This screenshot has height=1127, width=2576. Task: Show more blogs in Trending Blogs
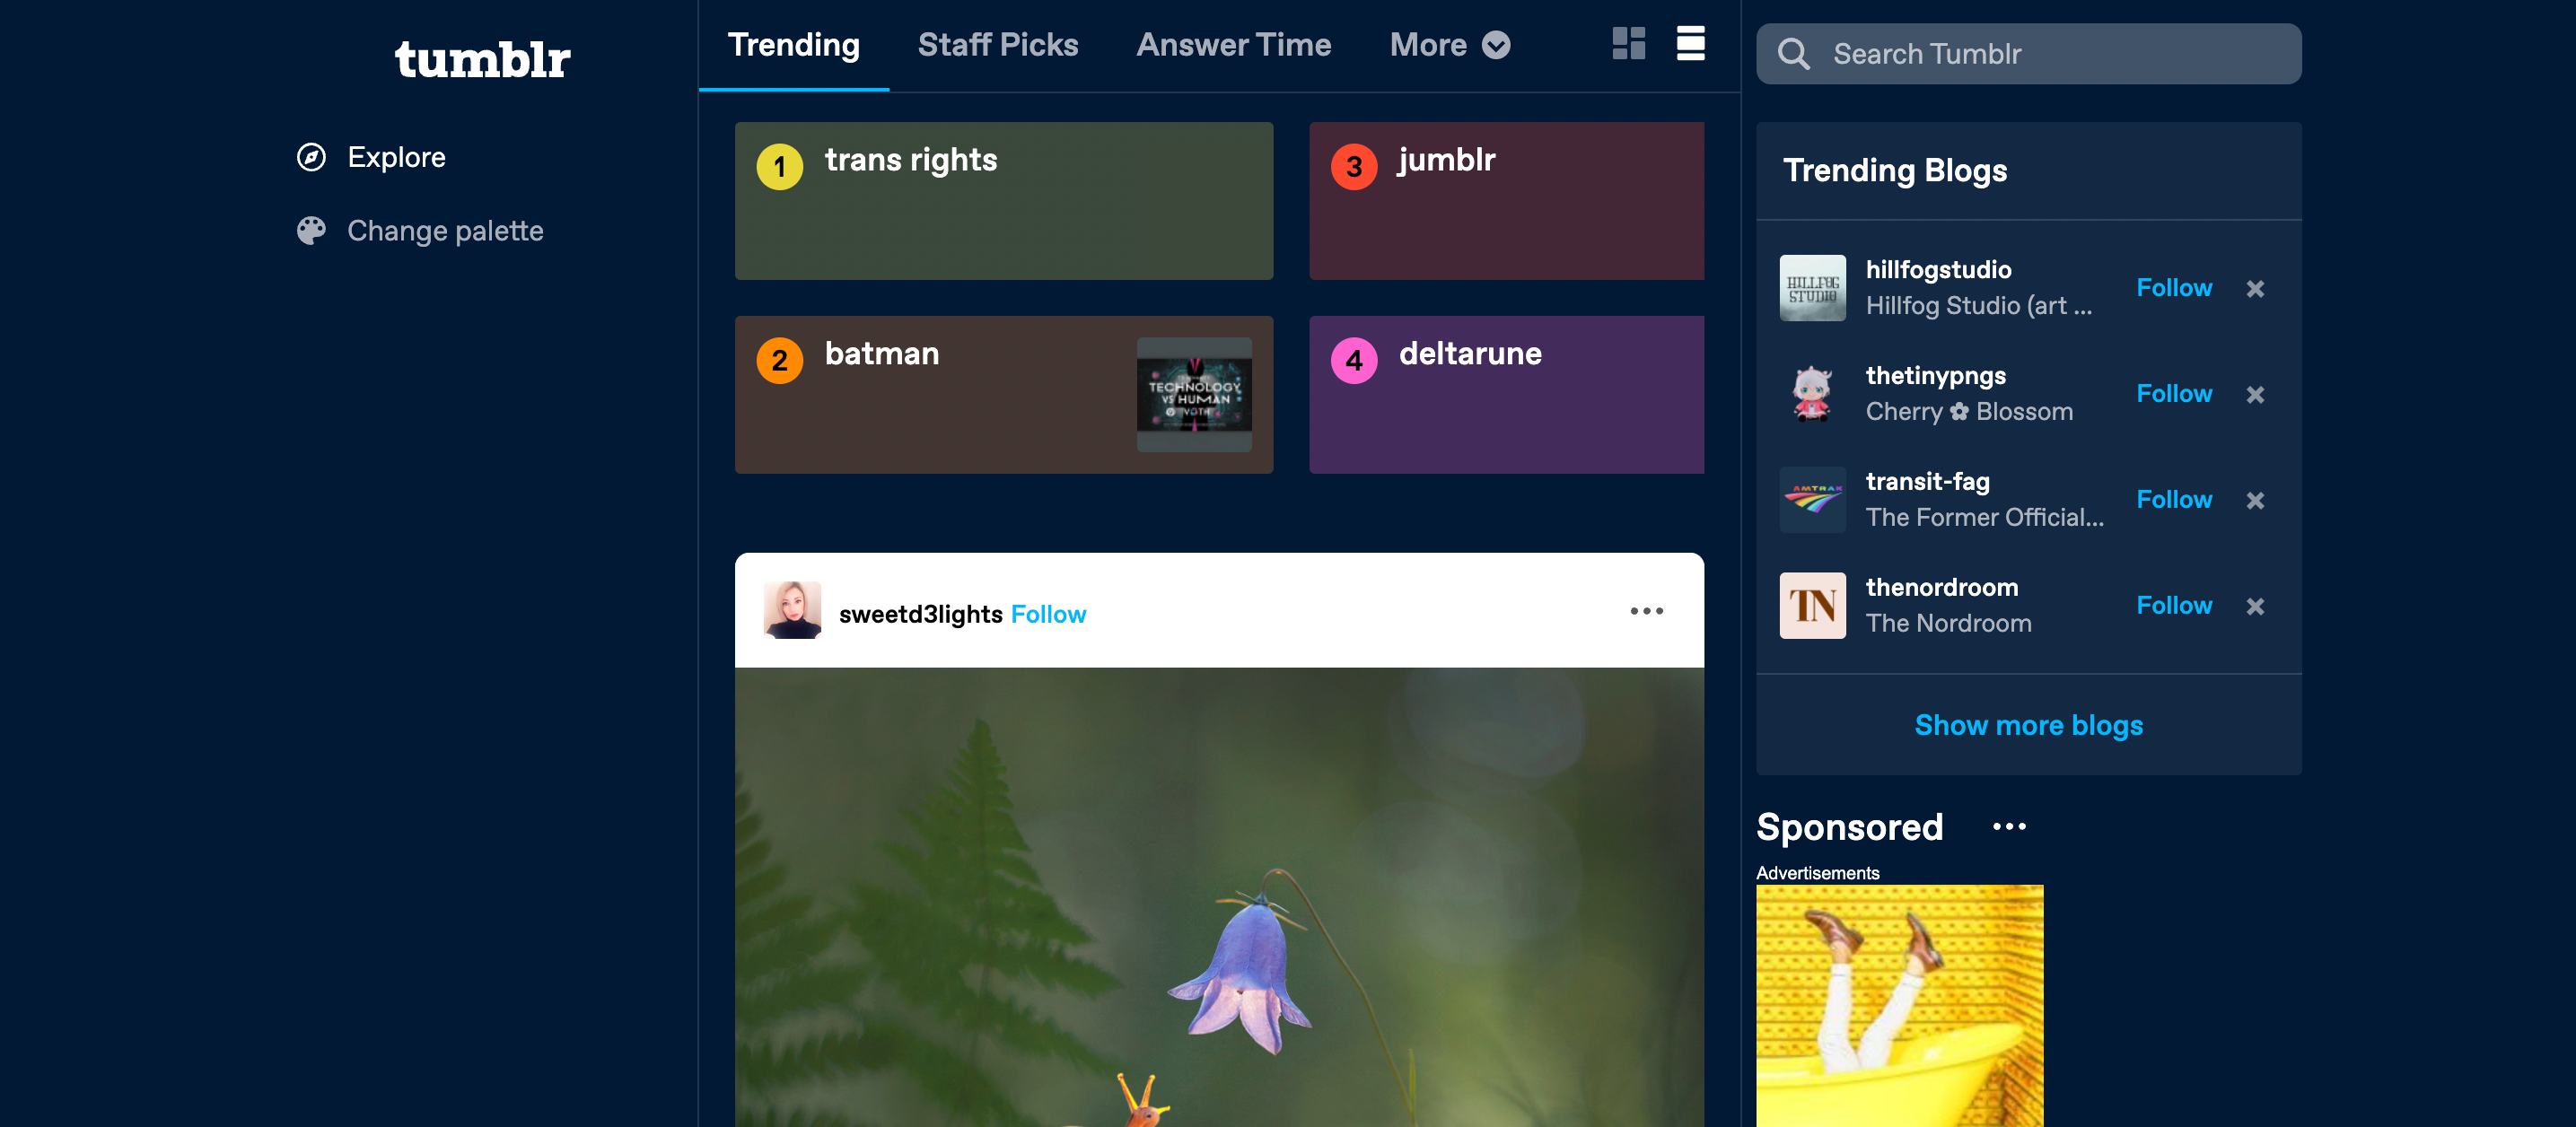point(2028,726)
